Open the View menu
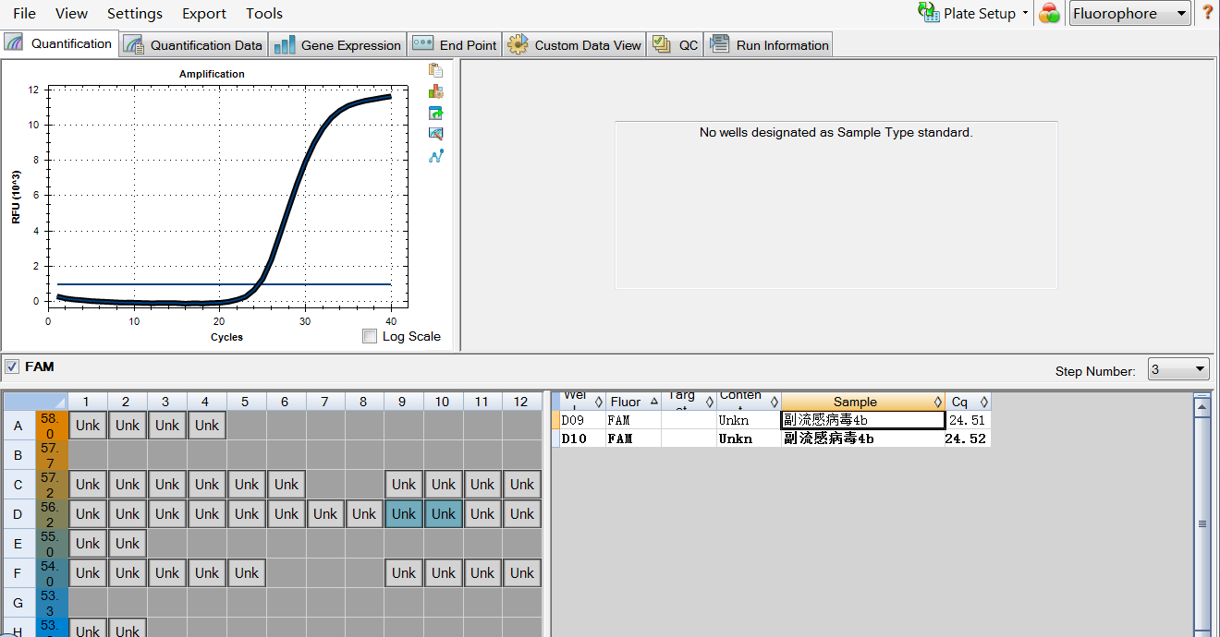This screenshot has width=1220, height=637. pos(71,13)
